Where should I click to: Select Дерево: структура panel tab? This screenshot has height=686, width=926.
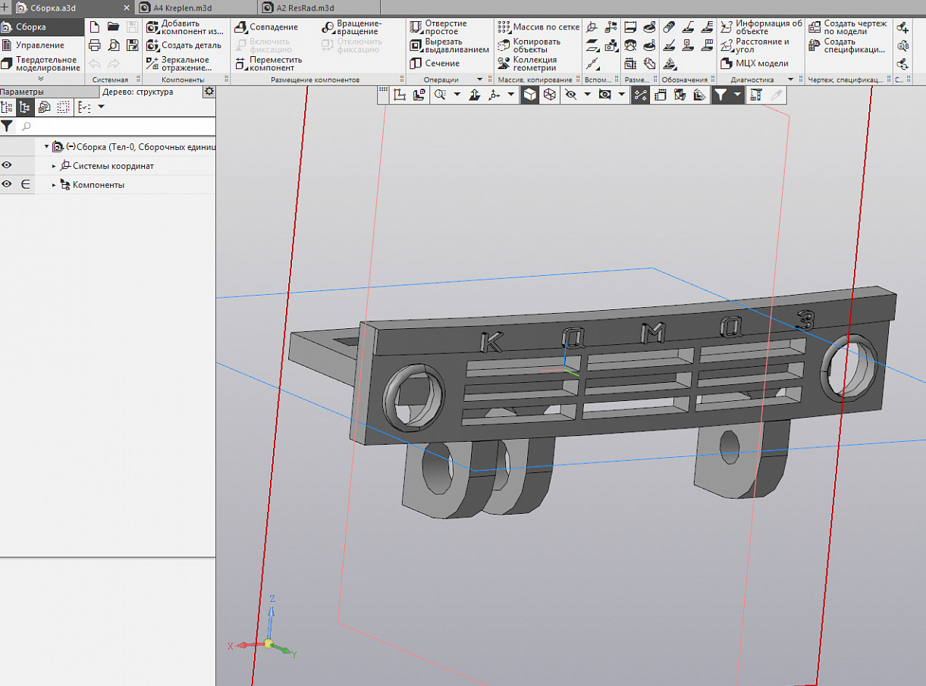click(x=138, y=92)
